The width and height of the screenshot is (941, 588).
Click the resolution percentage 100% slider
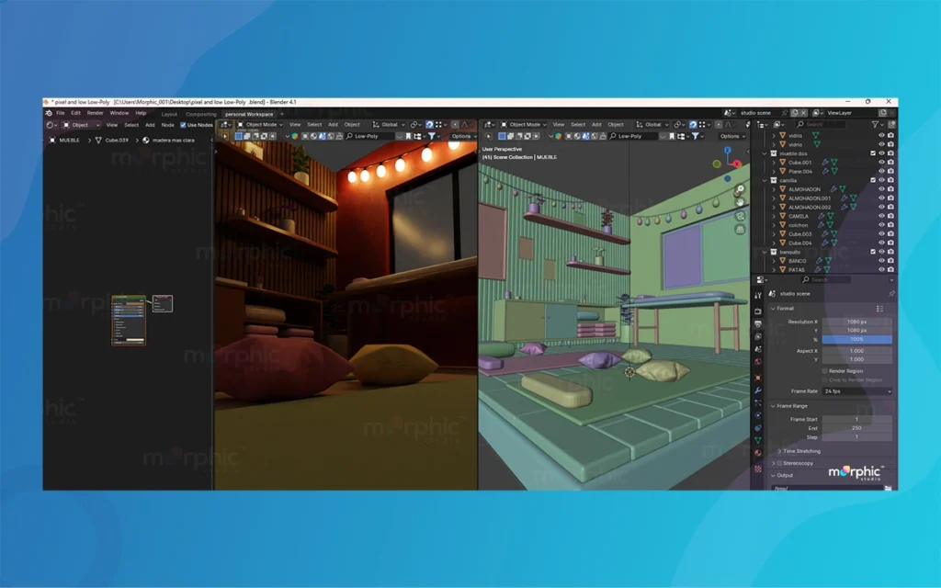[856, 339]
